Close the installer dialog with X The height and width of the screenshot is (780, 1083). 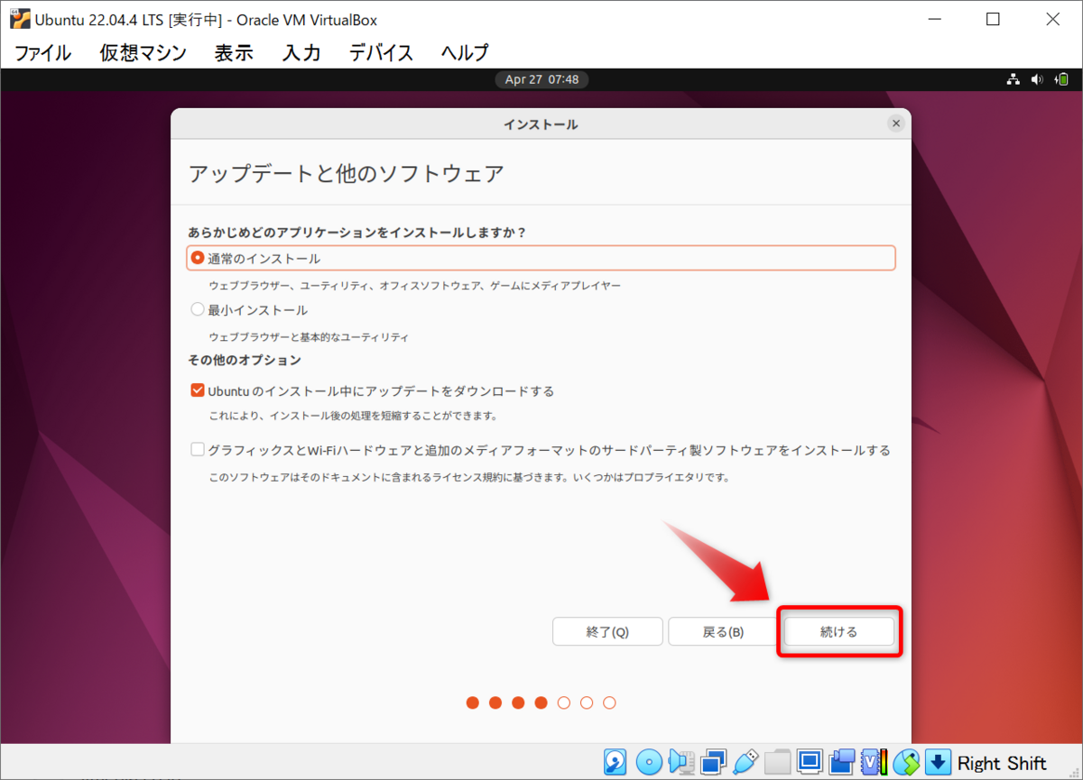click(x=896, y=124)
